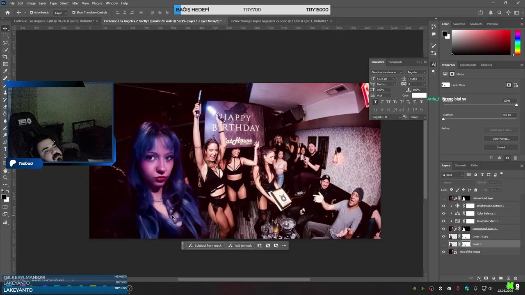Click the delete layer trash icon
Viewport: 525px width, 295px height.
(x=516, y=279)
